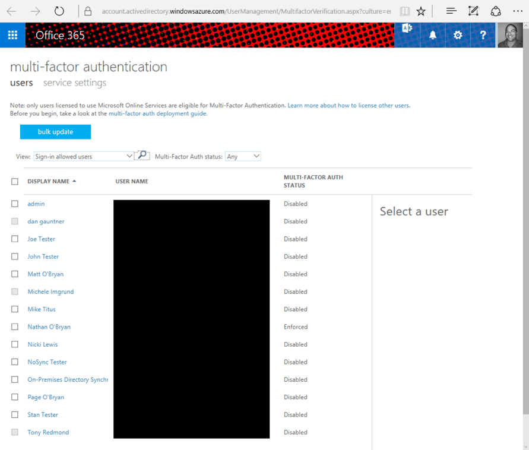Image resolution: width=529 pixels, height=450 pixels.
Task: Open the Office 365 app launcher grid
Action: (12, 35)
